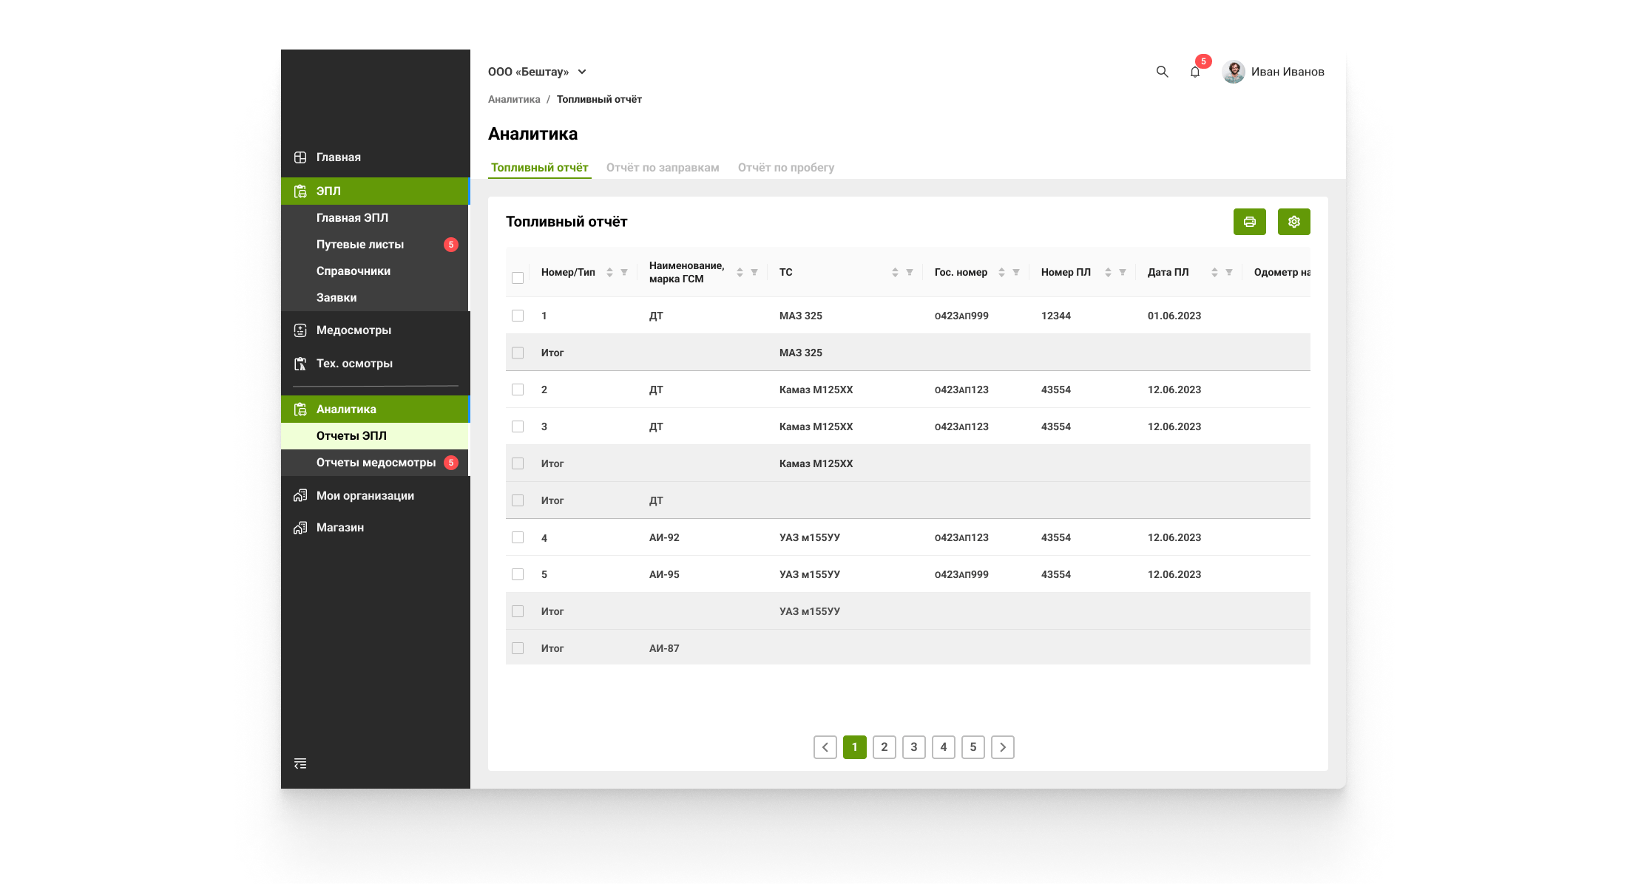This screenshot has height=884, width=1627.
Task: Click the Аналитика sidebar icon
Action: coord(300,409)
